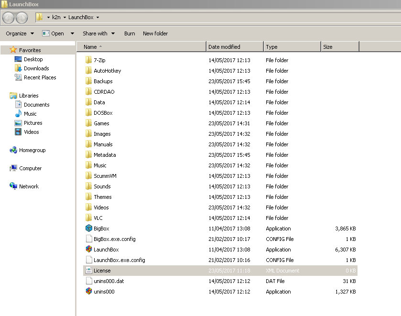Screen dimensions: 401x316
Task: Expand the Open button dropdown arrow
Action: [x=72, y=33]
